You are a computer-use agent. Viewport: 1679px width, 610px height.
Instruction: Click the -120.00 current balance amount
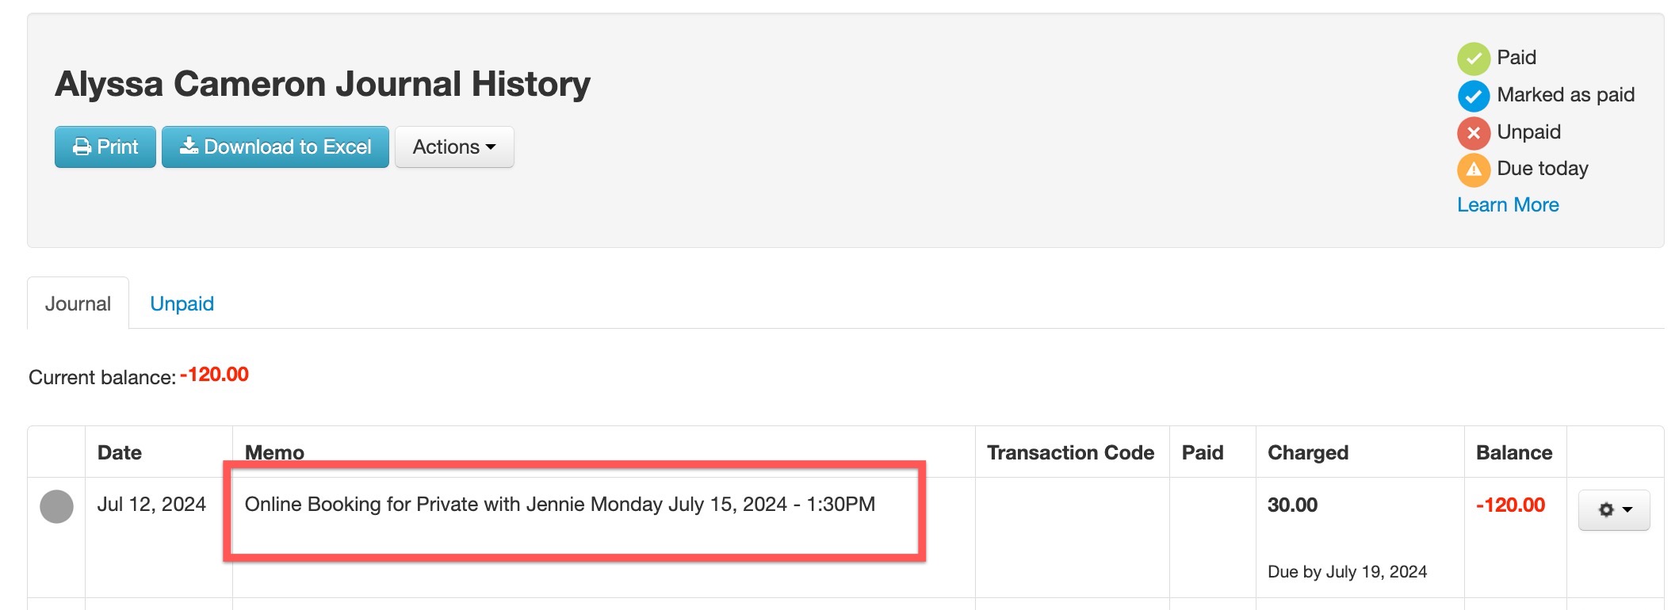tap(214, 375)
